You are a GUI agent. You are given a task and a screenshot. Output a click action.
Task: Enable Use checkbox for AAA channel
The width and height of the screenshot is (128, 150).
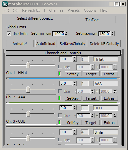point(60,91)
